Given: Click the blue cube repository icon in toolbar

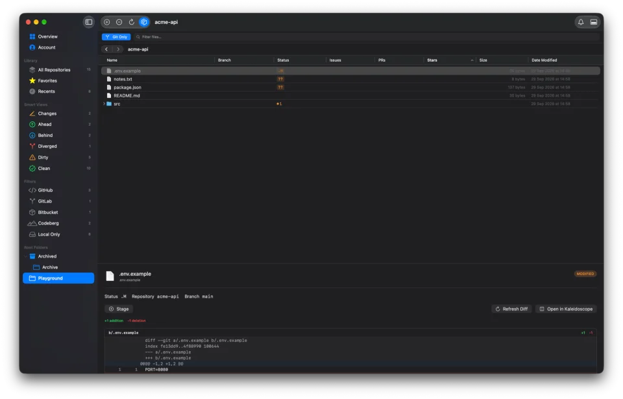Looking at the screenshot, I should coord(144,22).
